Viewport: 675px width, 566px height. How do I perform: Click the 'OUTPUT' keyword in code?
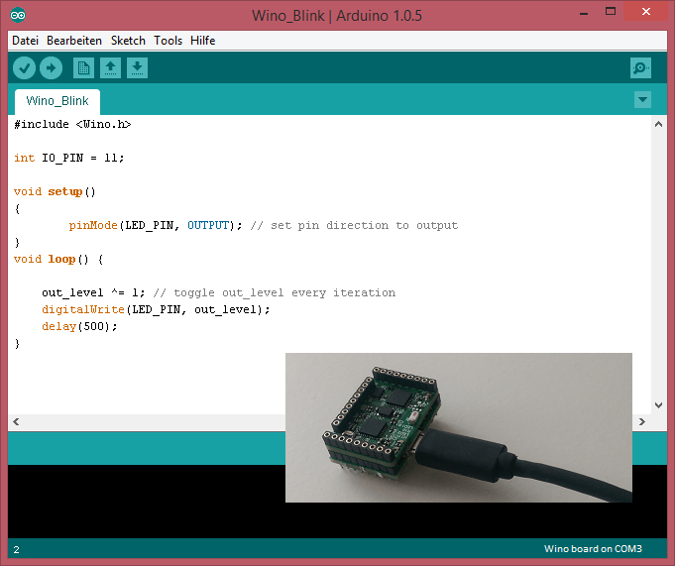pyautogui.click(x=208, y=225)
